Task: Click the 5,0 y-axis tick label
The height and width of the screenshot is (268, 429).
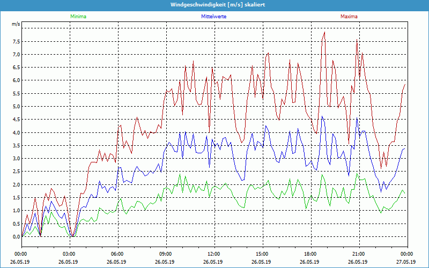Action: pos(16,106)
